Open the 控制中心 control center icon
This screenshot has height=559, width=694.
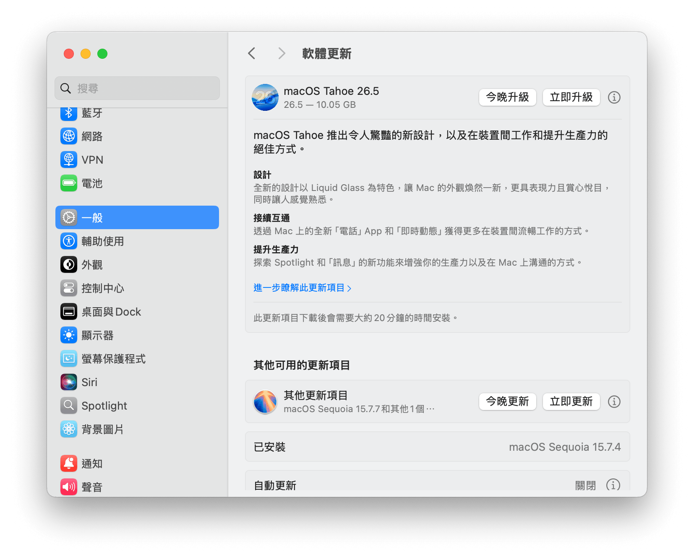pyautogui.click(x=69, y=288)
